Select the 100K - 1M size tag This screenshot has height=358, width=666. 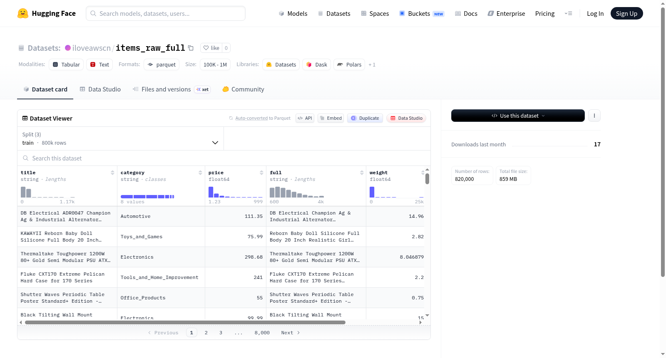coord(215,64)
